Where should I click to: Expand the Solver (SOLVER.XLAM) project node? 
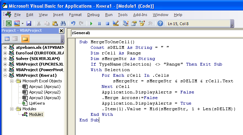[x=5, y=59]
